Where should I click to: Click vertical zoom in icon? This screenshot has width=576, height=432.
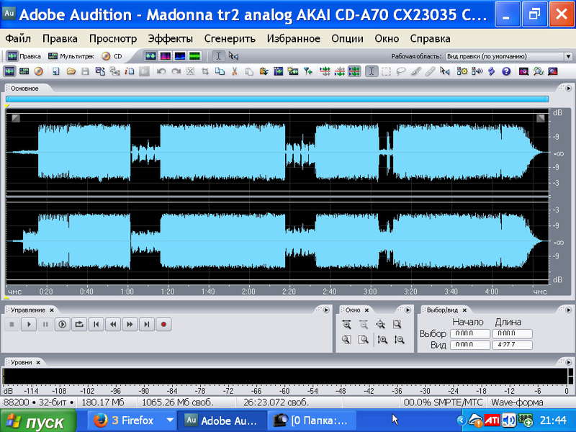click(382, 339)
